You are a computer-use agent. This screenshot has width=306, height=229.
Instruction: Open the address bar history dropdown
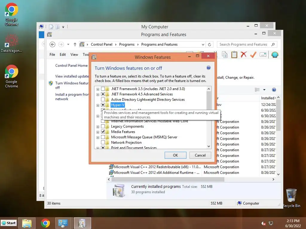pyautogui.click(x=203, y=45)
